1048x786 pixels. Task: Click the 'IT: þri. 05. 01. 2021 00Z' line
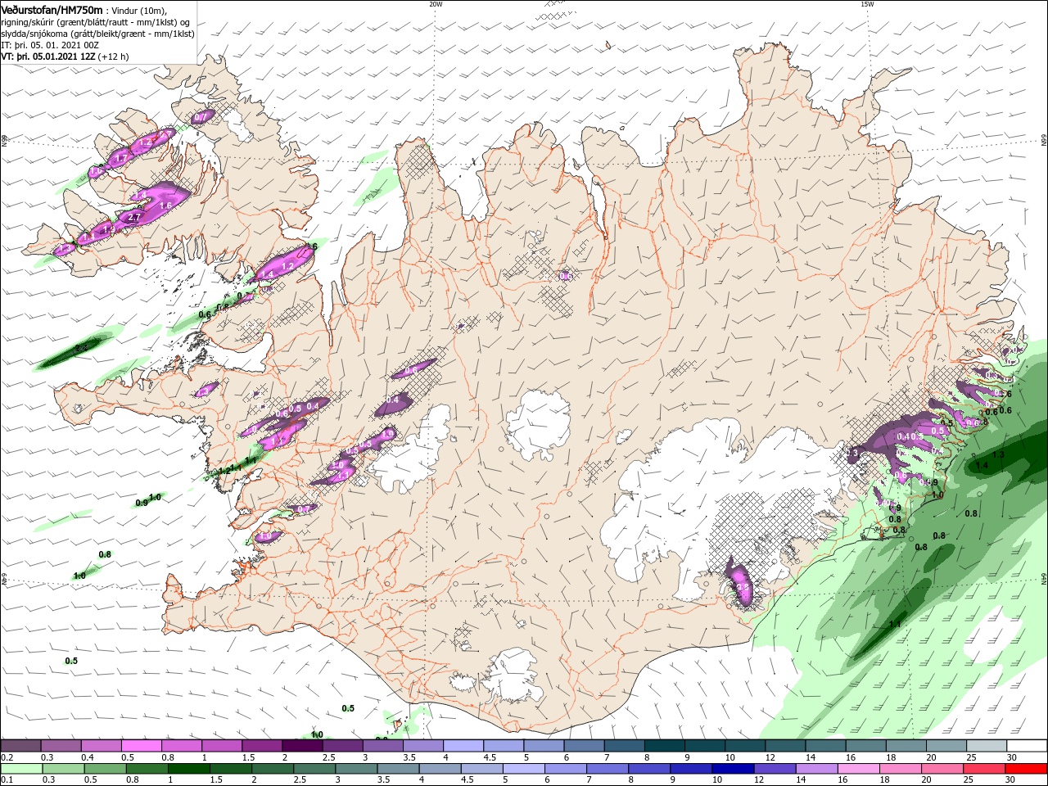49,44
